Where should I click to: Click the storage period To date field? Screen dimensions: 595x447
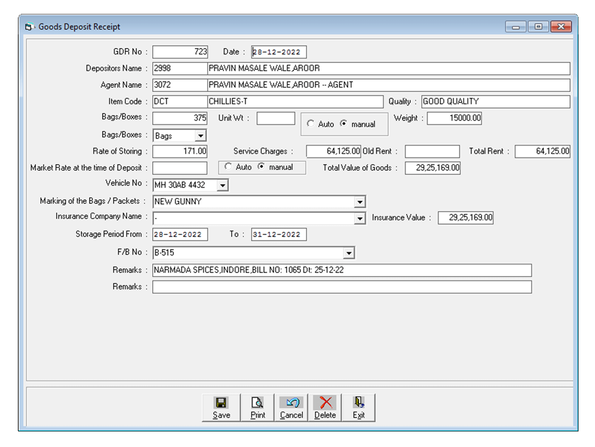coord(279,234)
